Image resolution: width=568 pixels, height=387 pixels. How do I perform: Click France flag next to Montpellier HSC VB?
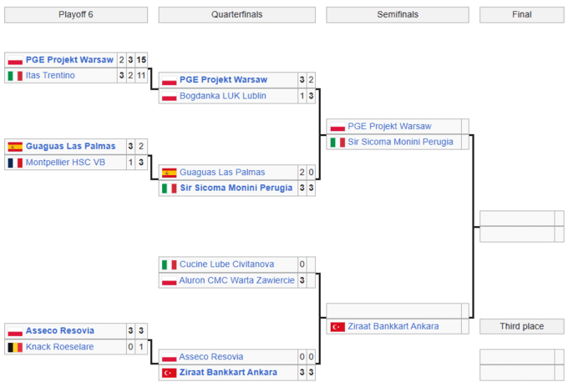pyautogui.click(x=15, y=163)
